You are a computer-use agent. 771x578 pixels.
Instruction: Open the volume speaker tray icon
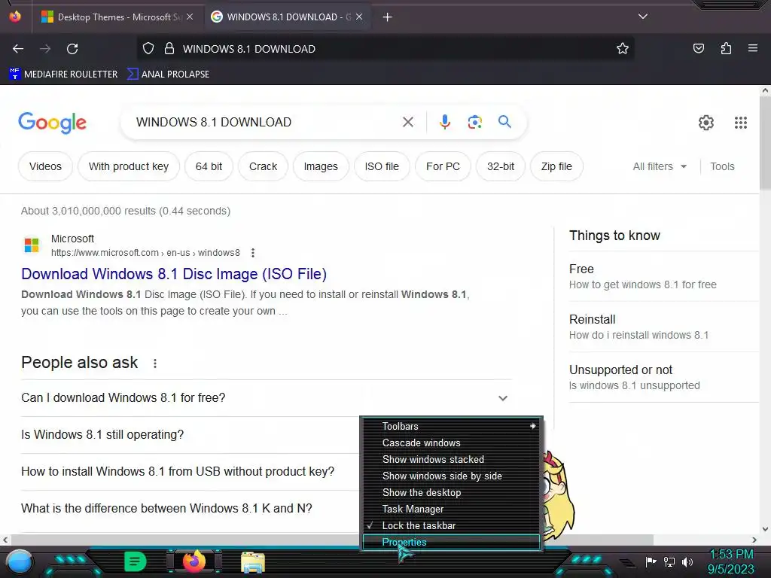(687, 561)
